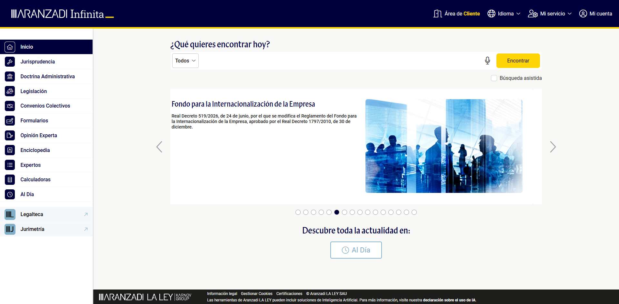The height and width of the screenshot is (304, 619).
Task: Click the Aranzadi Infinita header logo
Action: coord(62,14)
